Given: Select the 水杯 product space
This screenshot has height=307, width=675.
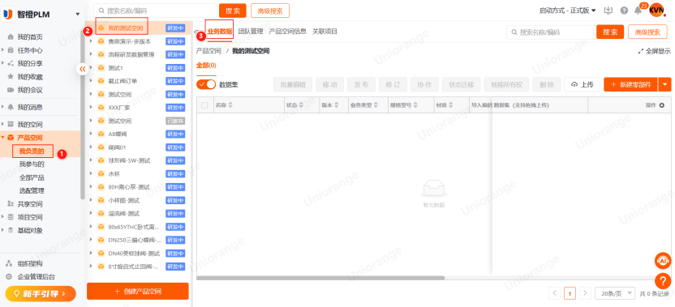Looking at the screenshot, I should click(x=114, y=173).
